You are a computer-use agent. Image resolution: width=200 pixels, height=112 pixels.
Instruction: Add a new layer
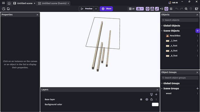tap(156, 94)
